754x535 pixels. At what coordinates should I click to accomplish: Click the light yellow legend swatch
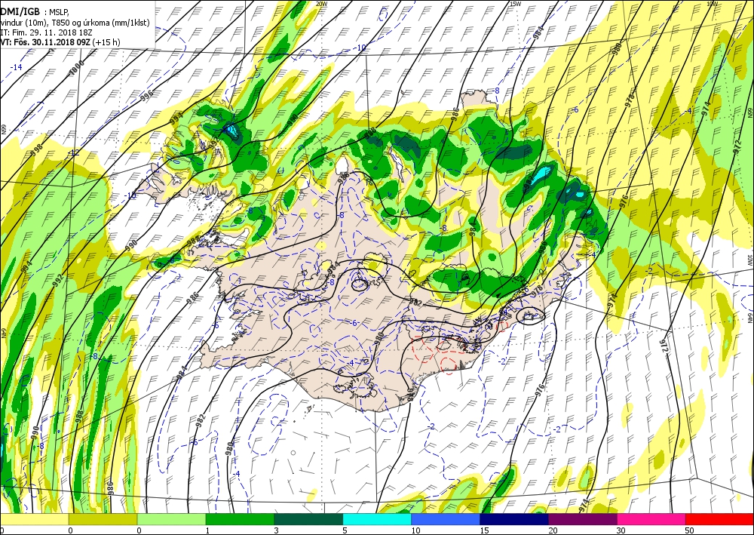34,520
